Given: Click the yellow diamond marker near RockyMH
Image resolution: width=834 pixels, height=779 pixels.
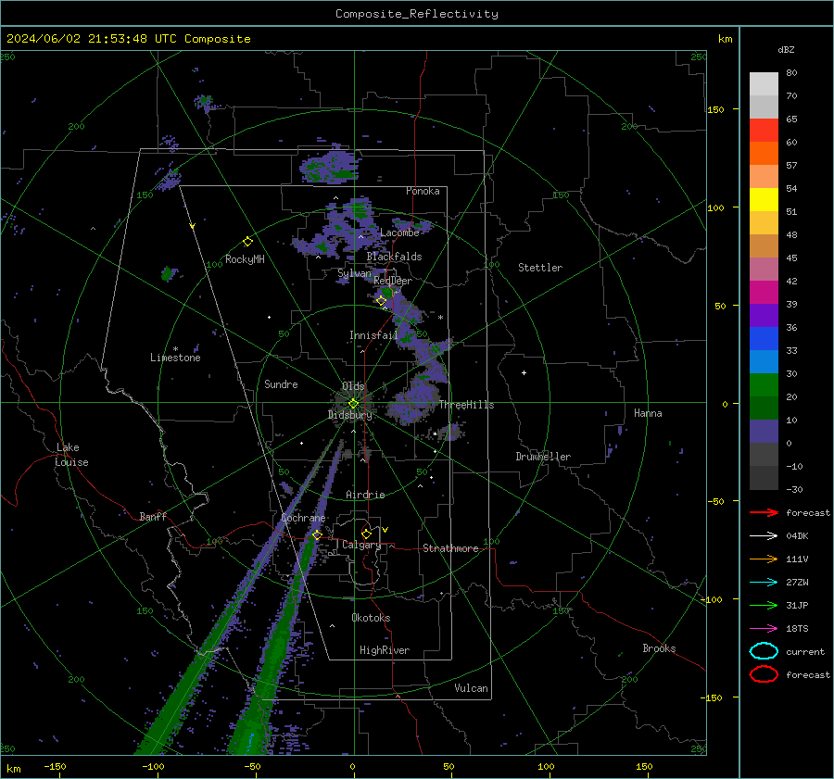Looking at the screenshot, I should pyautogui.click(x=247, y=242).
